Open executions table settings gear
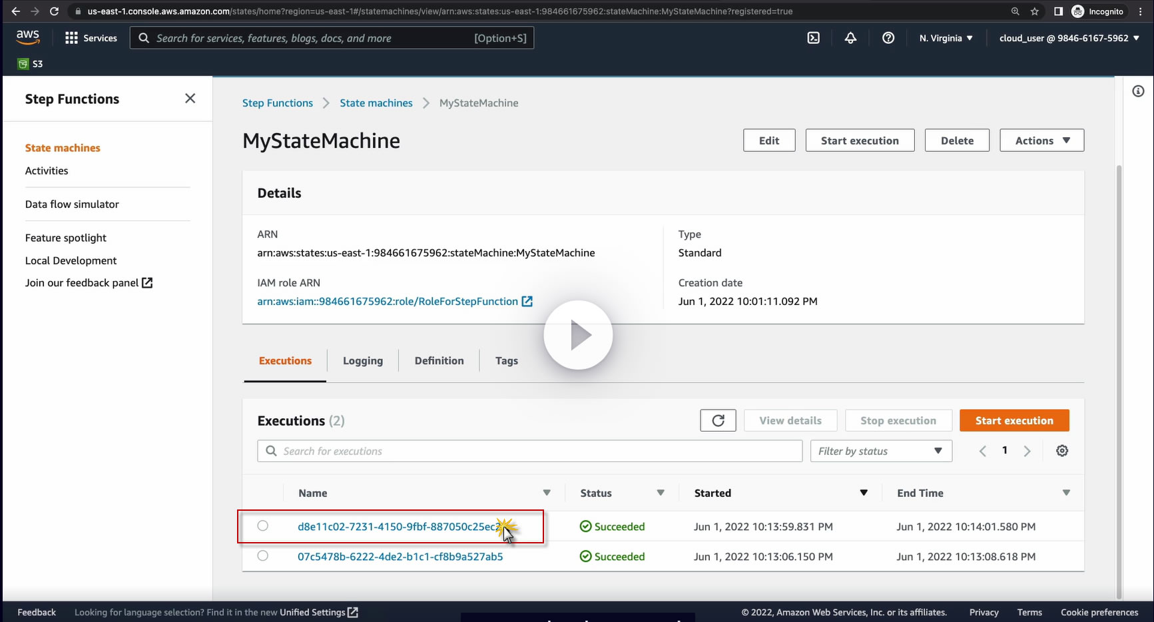The image size is (1154, 622). pos(1061,451)
